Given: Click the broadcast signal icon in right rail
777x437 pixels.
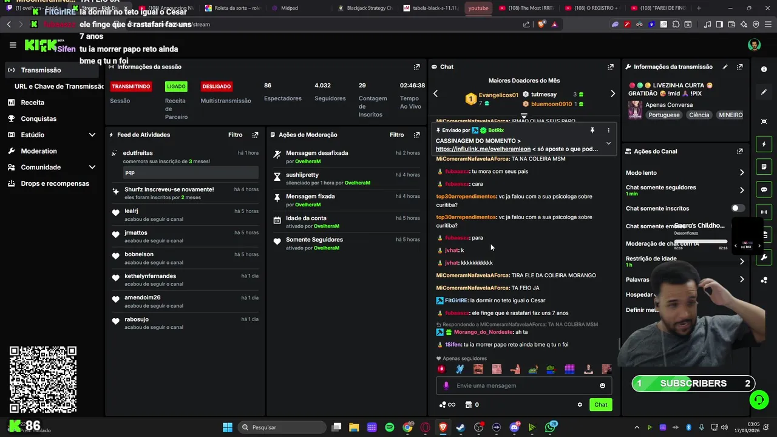Looking at the screenshot, I should point(764,212).
